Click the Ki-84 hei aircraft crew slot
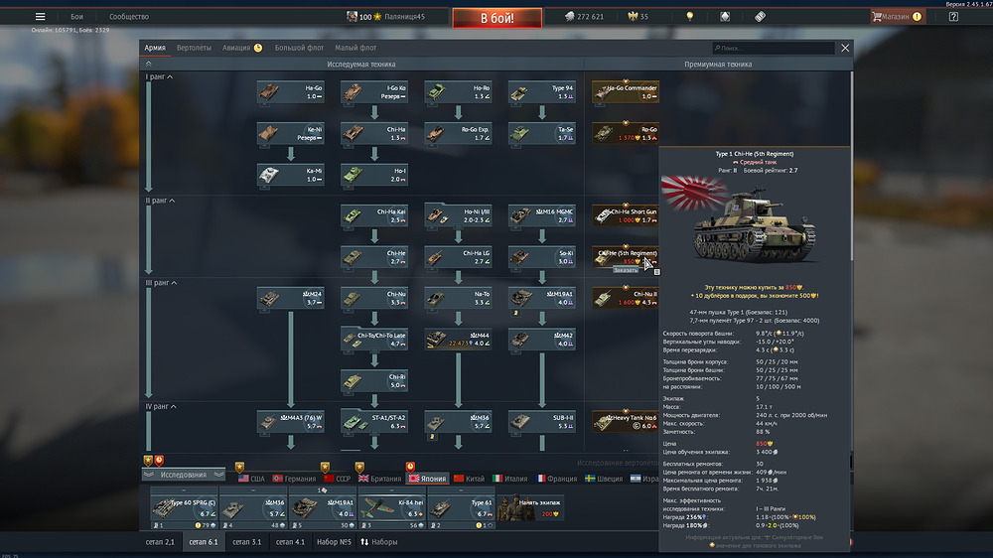993x558 pixels. click(x=390, y=508)
